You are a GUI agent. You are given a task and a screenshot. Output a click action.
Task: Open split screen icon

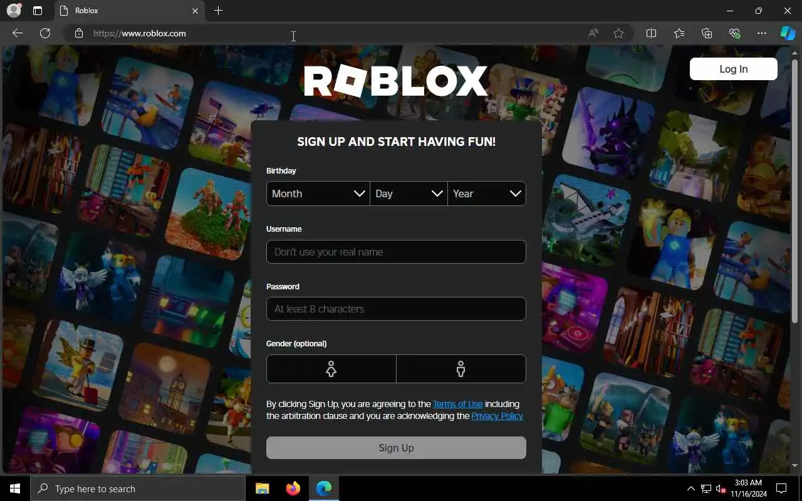click(651, 33)
